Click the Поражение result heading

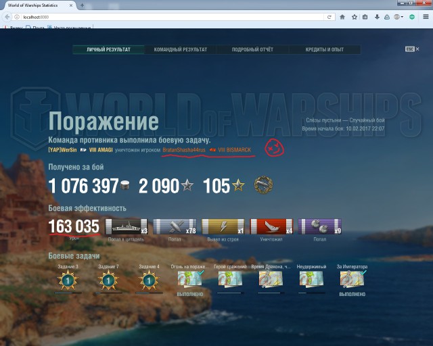click(104, 122)
